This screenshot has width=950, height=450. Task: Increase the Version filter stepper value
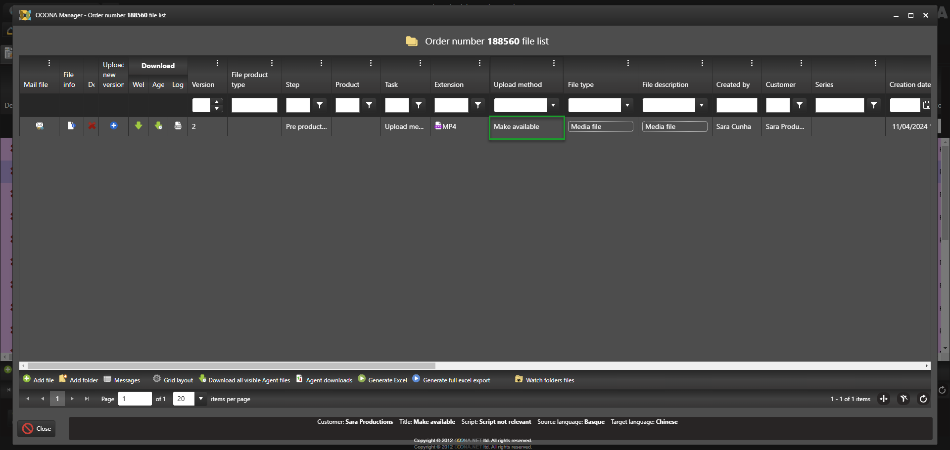217,102
